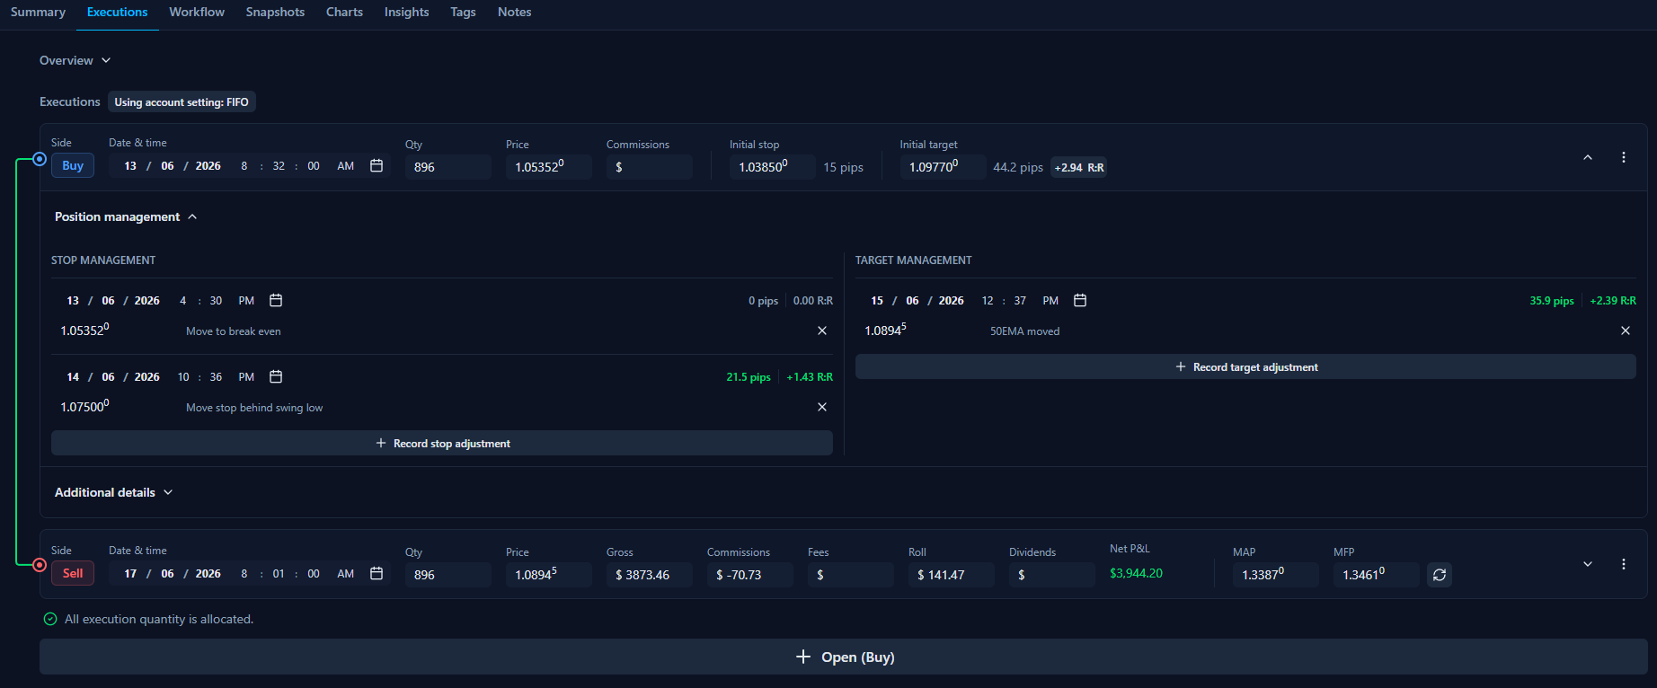Click Record stop adjustment button

pyautogui.click(x=442, y=443)
